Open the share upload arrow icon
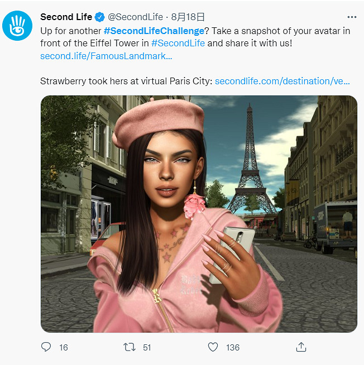Image resolution: width=364 pixels, height=365 pixels. point(301,347)
